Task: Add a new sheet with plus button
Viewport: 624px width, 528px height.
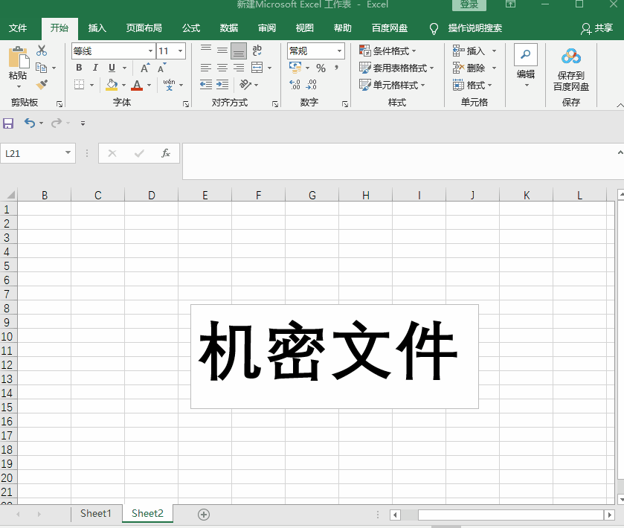Action: point(204,514)
